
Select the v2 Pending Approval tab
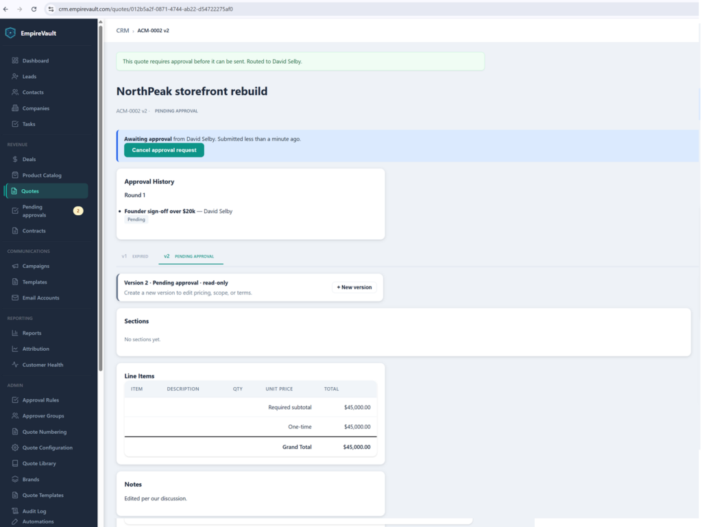(191, 256)
